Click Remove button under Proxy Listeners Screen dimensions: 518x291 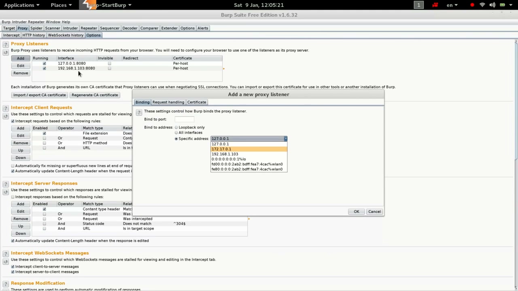point(21,73)
